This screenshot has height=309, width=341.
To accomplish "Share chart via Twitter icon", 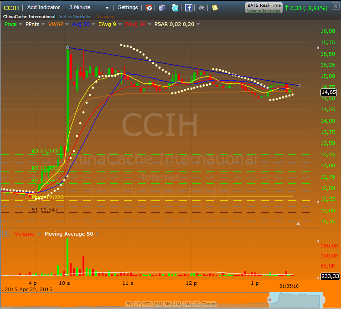I will click(x=175, y=8).
